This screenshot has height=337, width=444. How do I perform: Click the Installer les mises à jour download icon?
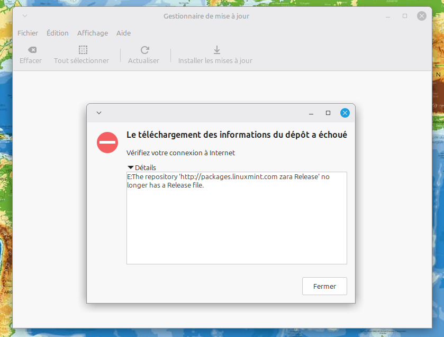coord(216,50)
